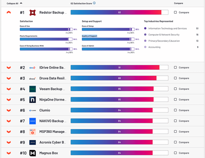
Task: Check Compare for Acronis Cyber Backup
Action: click(x=175, y=142)
